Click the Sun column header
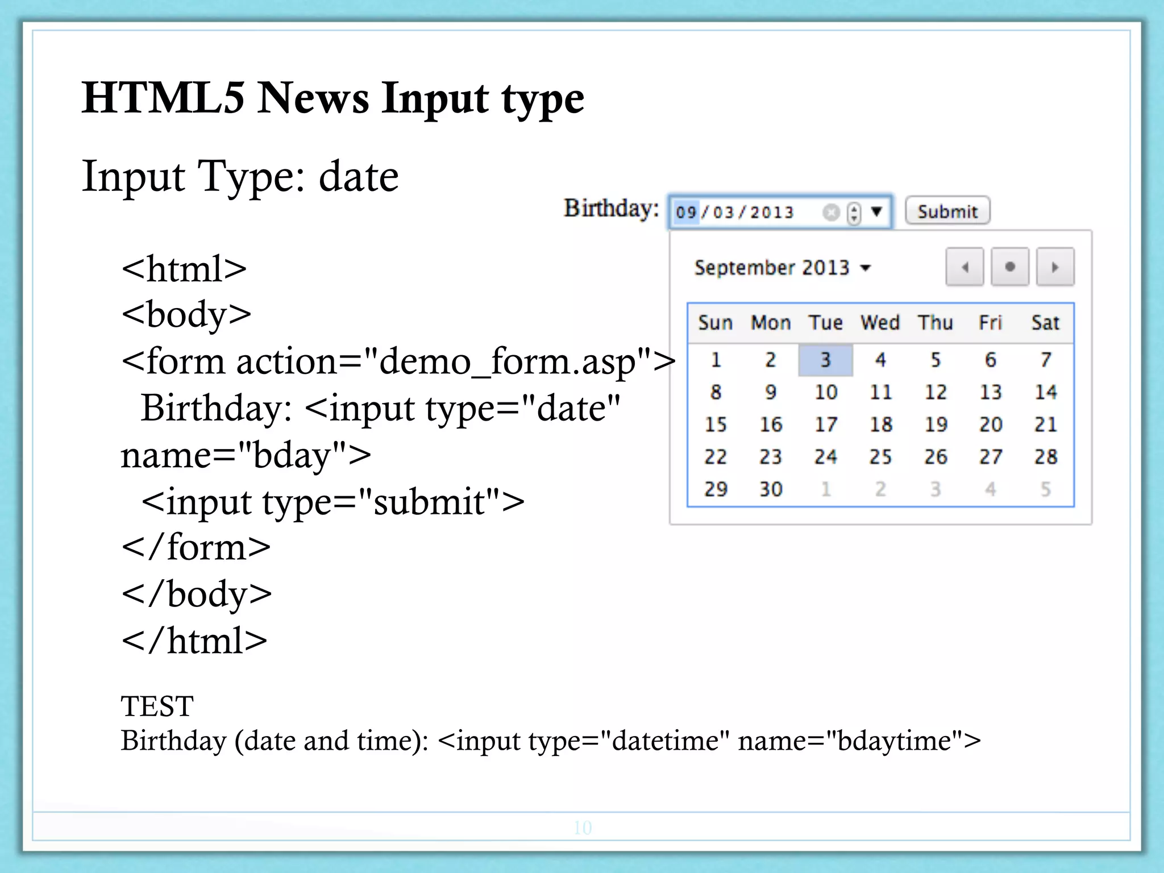The height and width of the screenshot is (873, 1164). pos(716,323)
